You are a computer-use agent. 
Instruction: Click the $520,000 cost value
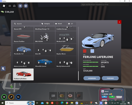(x=88, y=71)
